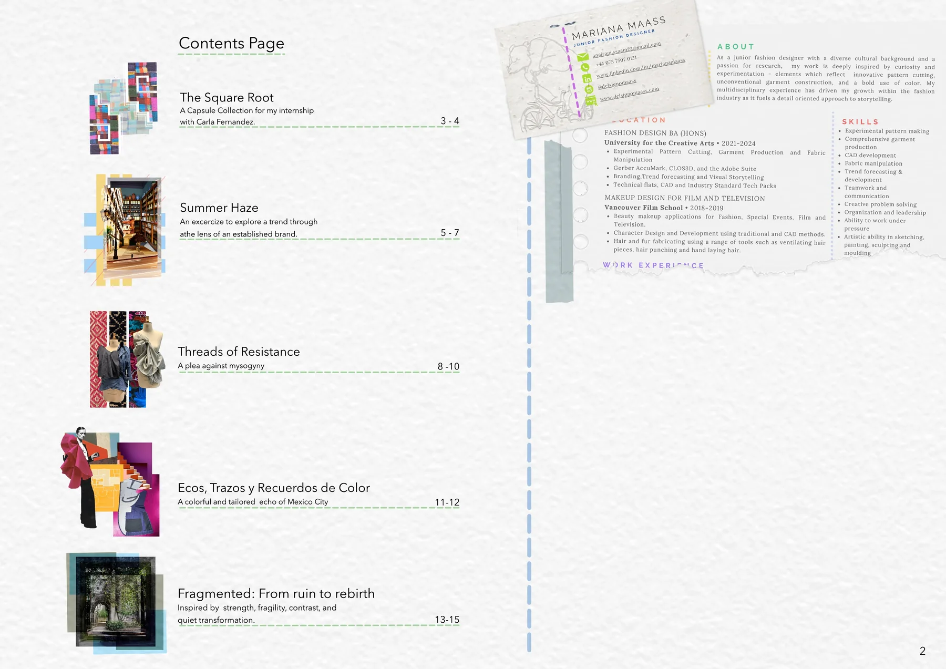
Task: Click MAKEUP DESIGN FOR FILM AND TELEVISION
Action: (x=684, y=198)
